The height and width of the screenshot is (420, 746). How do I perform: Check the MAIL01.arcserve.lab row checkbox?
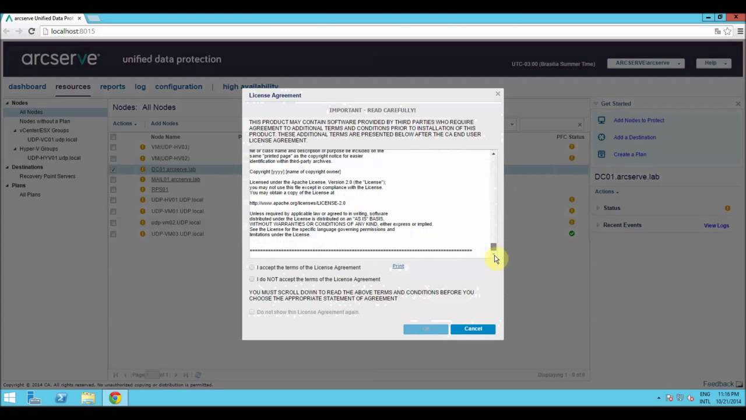tap(113, 180)
